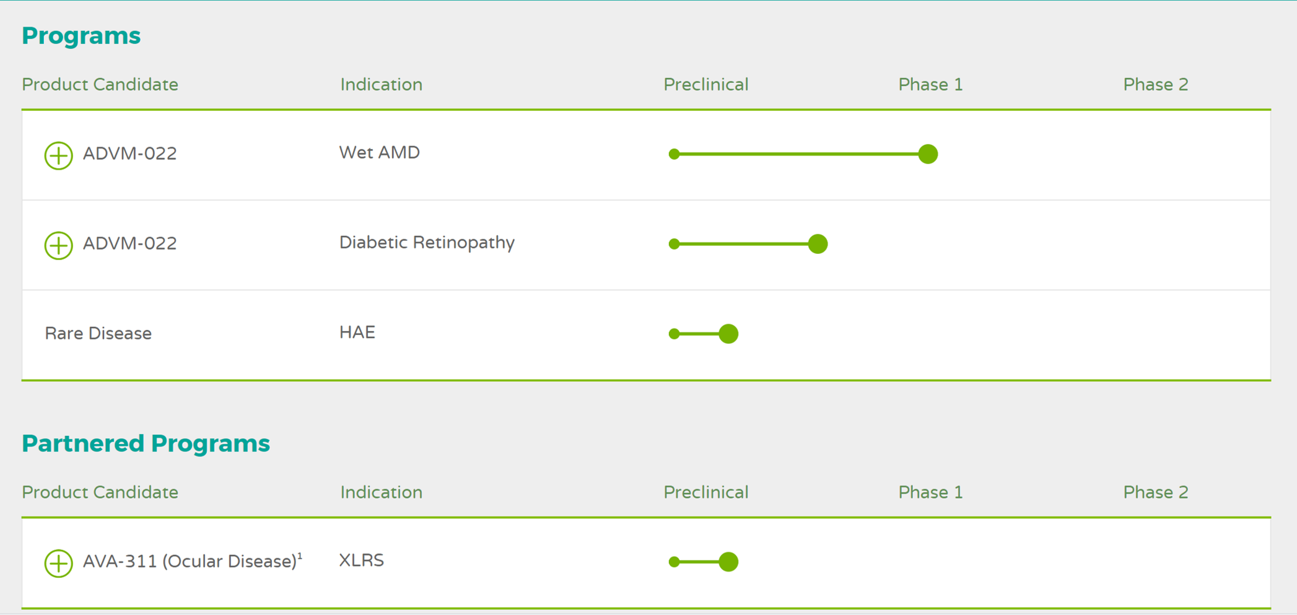The image size is (1297, 615).
Task: Click the HAE indication text
Action: point(357,333)
